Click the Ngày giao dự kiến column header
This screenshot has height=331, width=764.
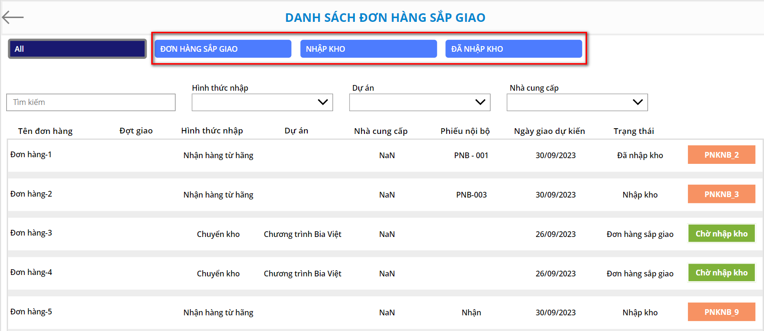point(549,131)
